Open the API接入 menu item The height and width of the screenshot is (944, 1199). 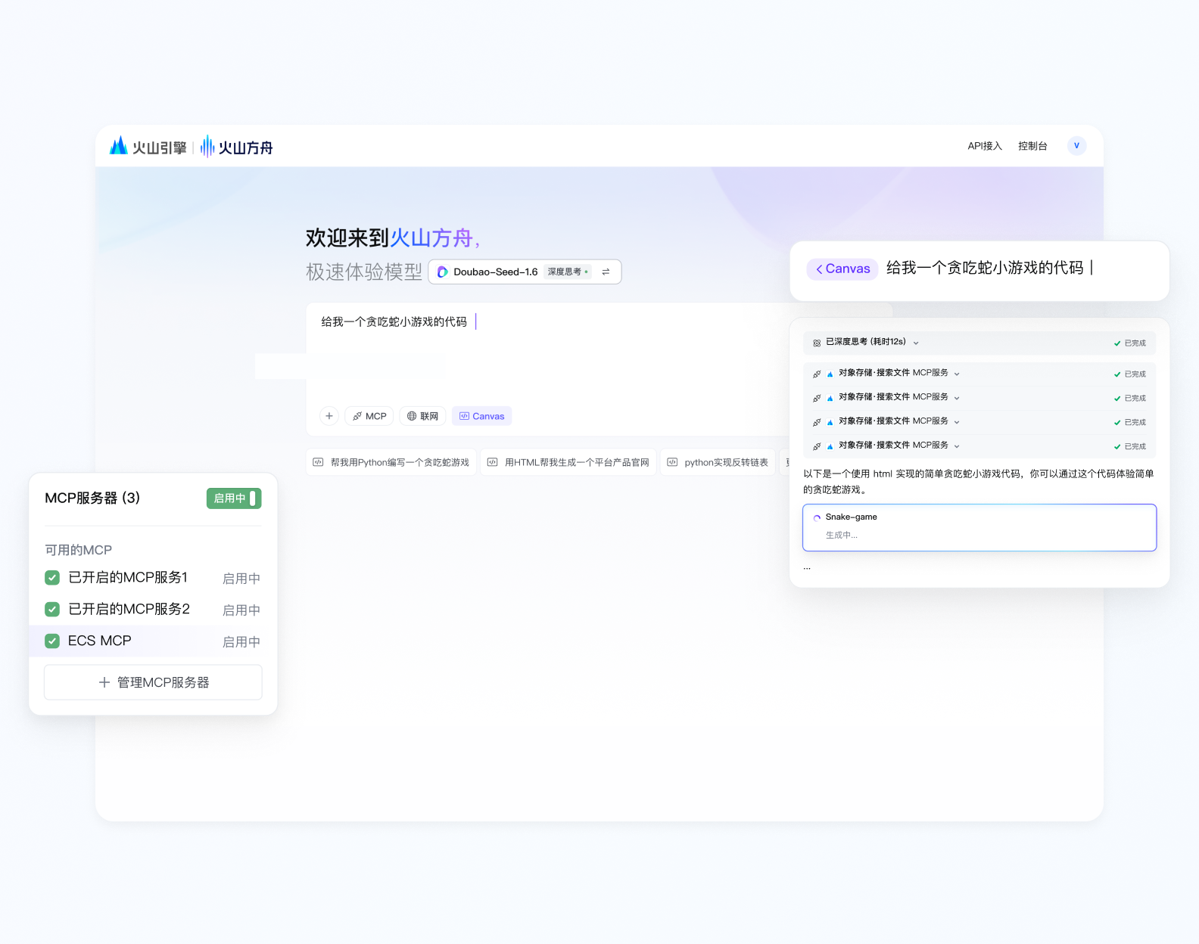pyautogui.click(x=984, y=146)
